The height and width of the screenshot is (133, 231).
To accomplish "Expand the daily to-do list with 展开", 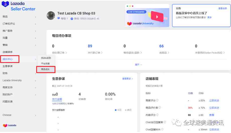I will pyautogui.click(x=138, y=64).
